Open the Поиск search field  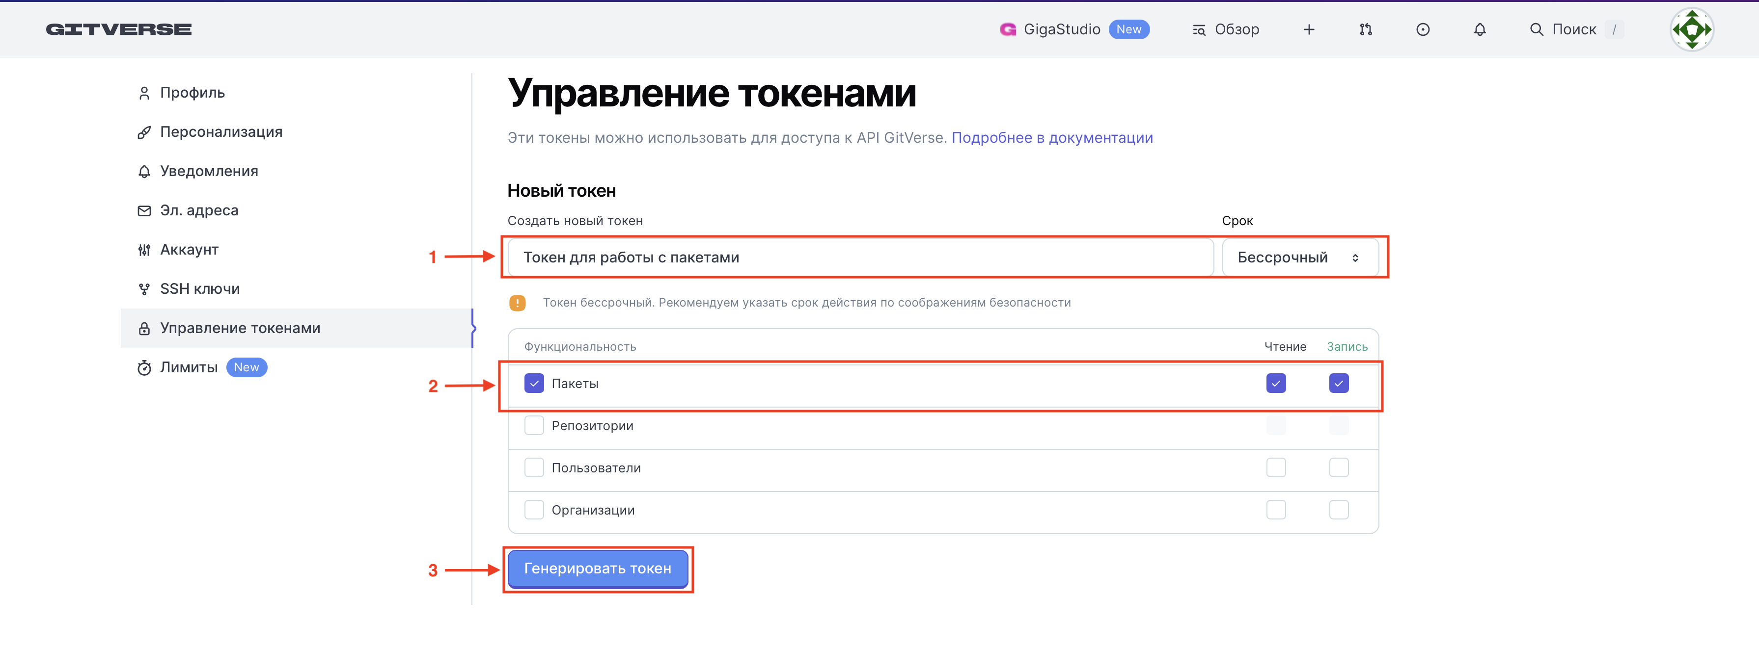1572,29
